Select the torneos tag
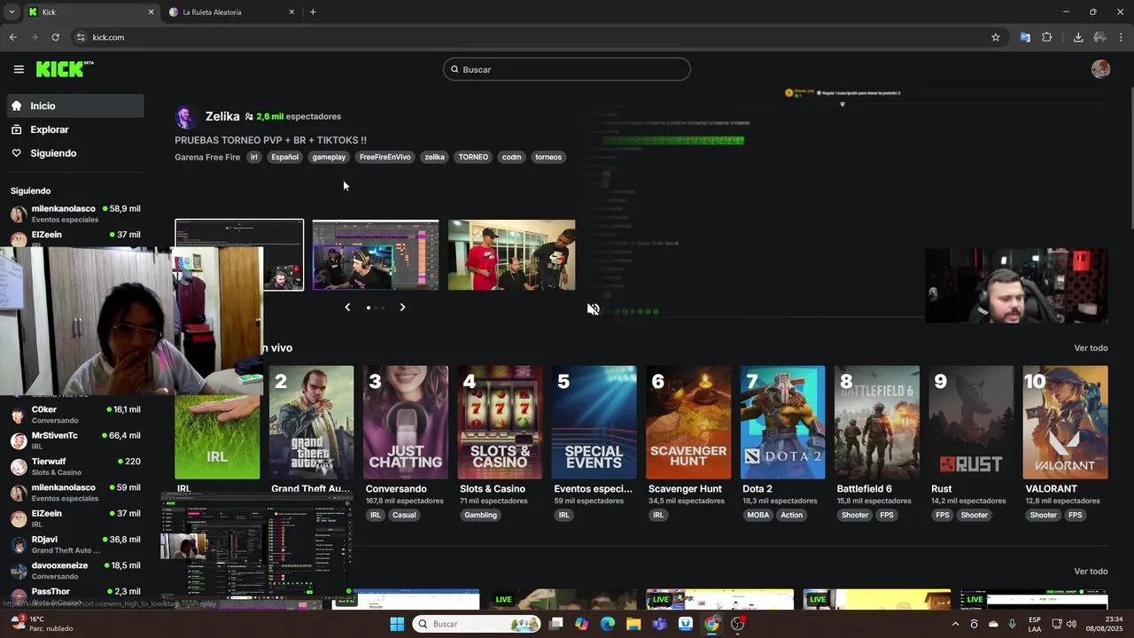Screen dimensions: 1134x638 [x=548, y=157]
